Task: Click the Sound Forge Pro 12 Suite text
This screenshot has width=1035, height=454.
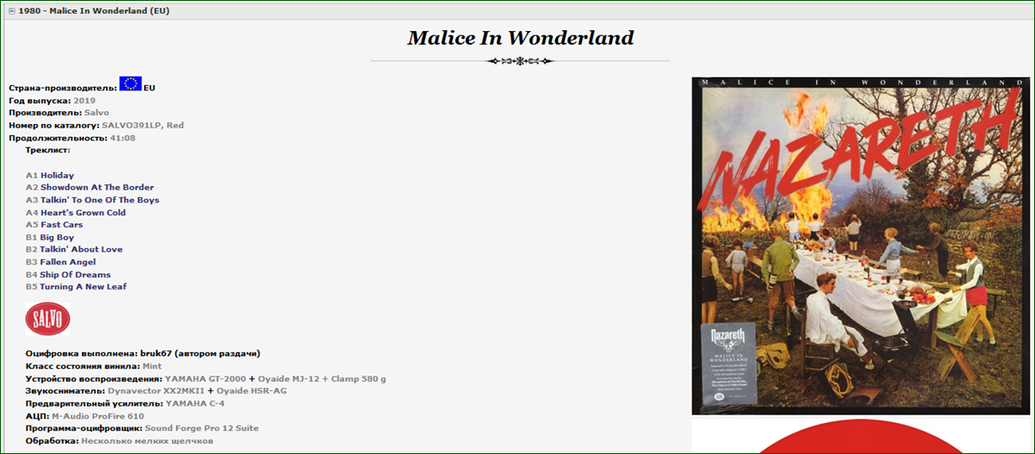Action: pyautogui.click(x=202, y=428)
